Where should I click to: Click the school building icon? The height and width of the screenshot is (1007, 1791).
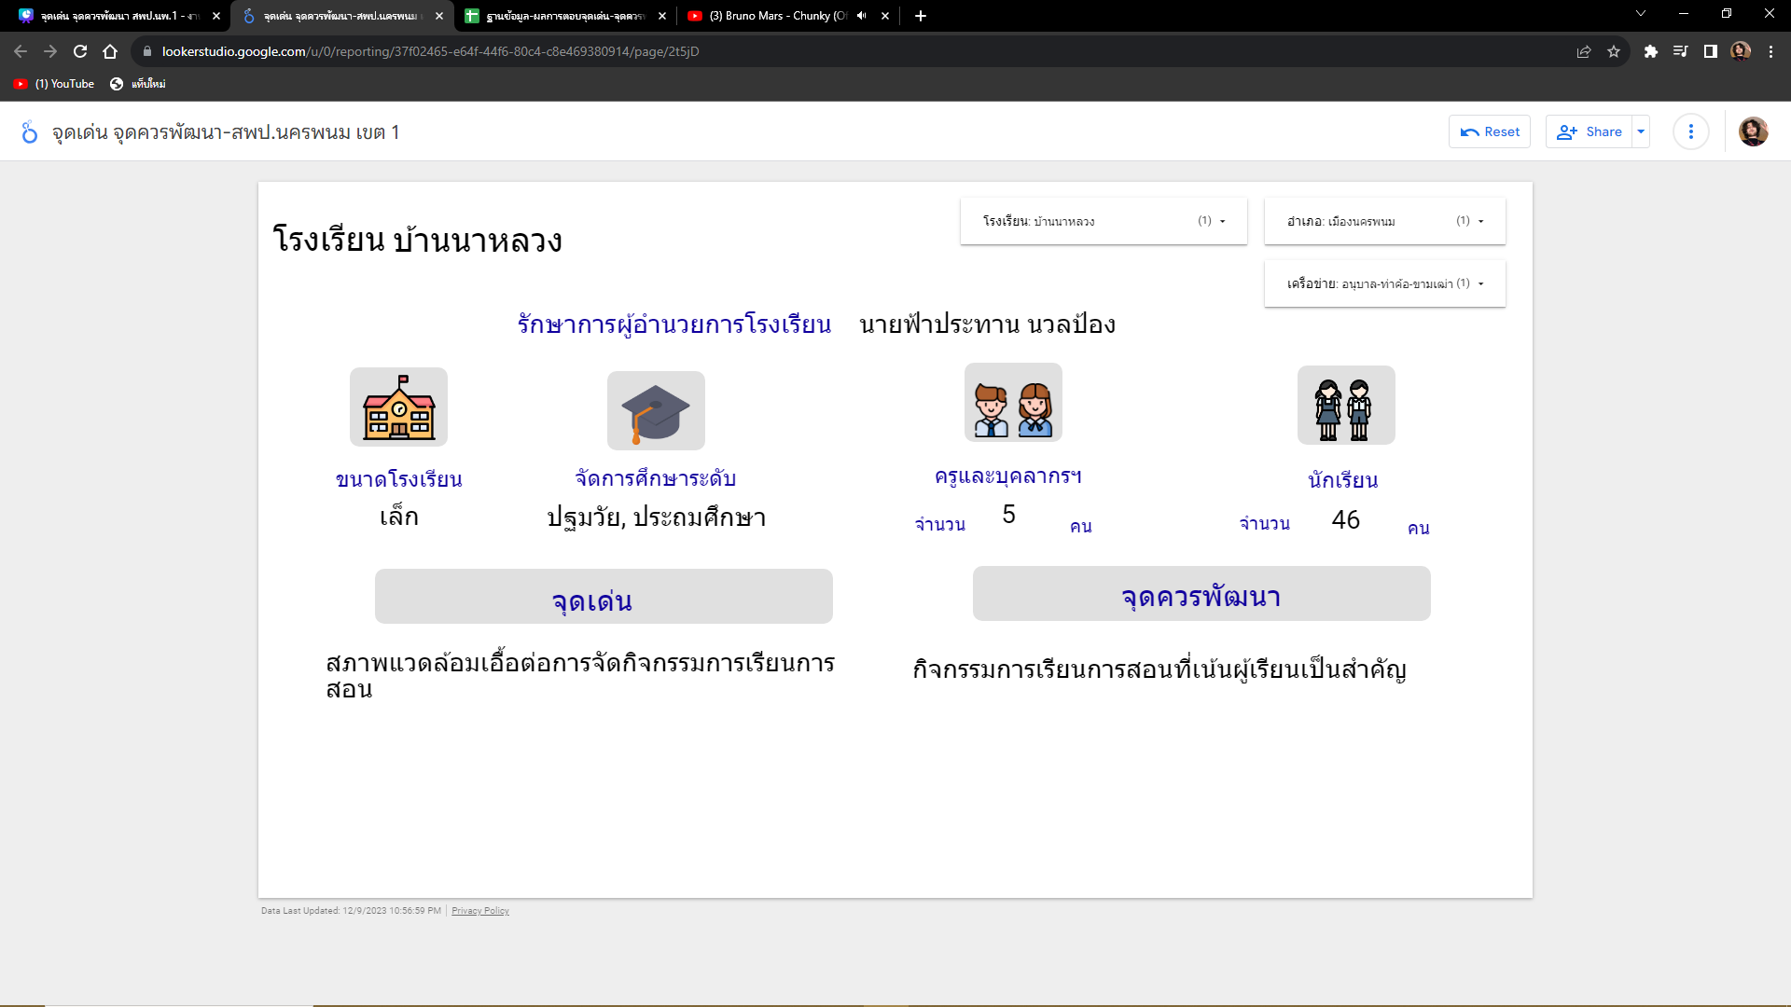(398, 407)
